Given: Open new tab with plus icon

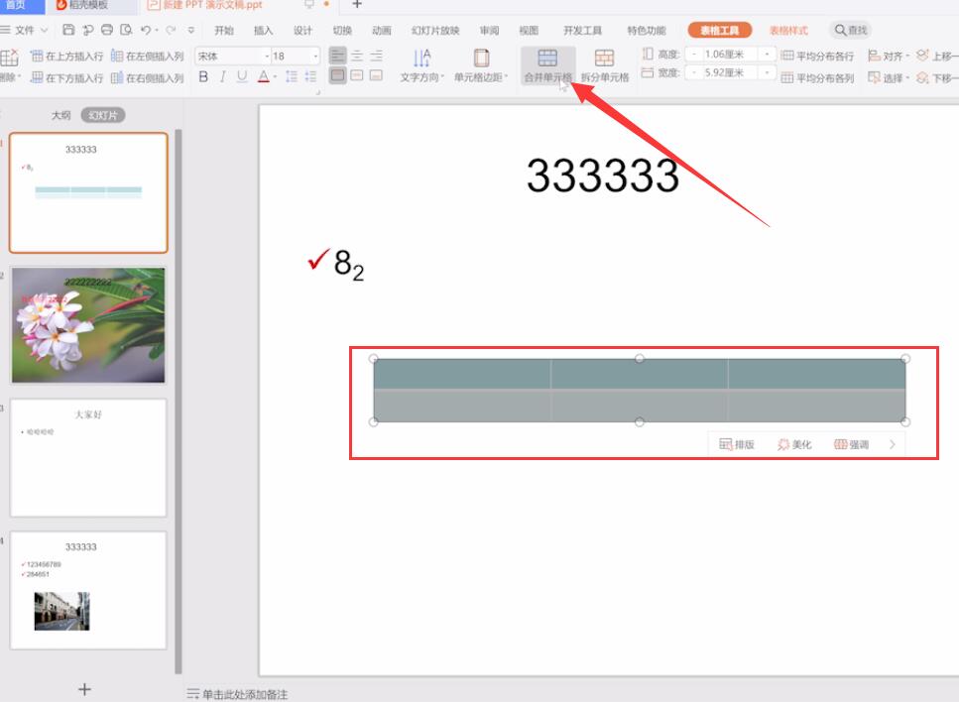Looking at the screenshot, I should [357, 4].
